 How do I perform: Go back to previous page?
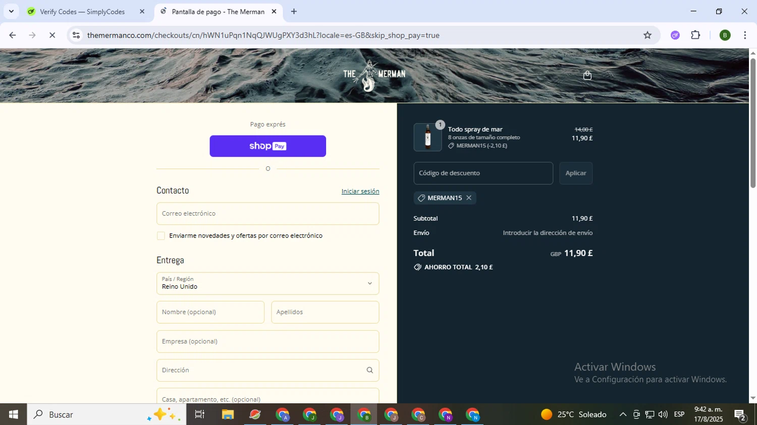(x=13, y=35)
